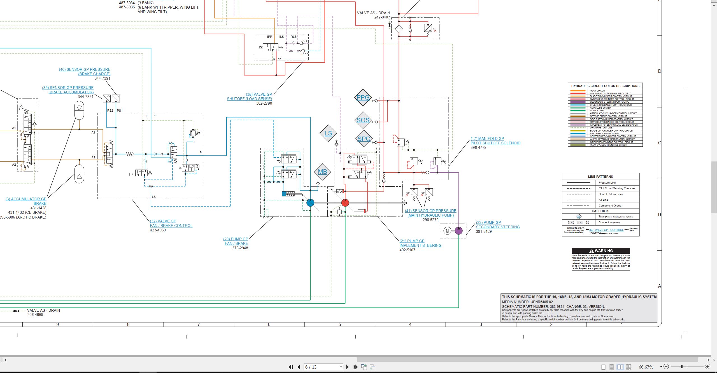Click the Pilot Circuit orange color swatch
Screen dimensions: 717x373
point(578,91)
